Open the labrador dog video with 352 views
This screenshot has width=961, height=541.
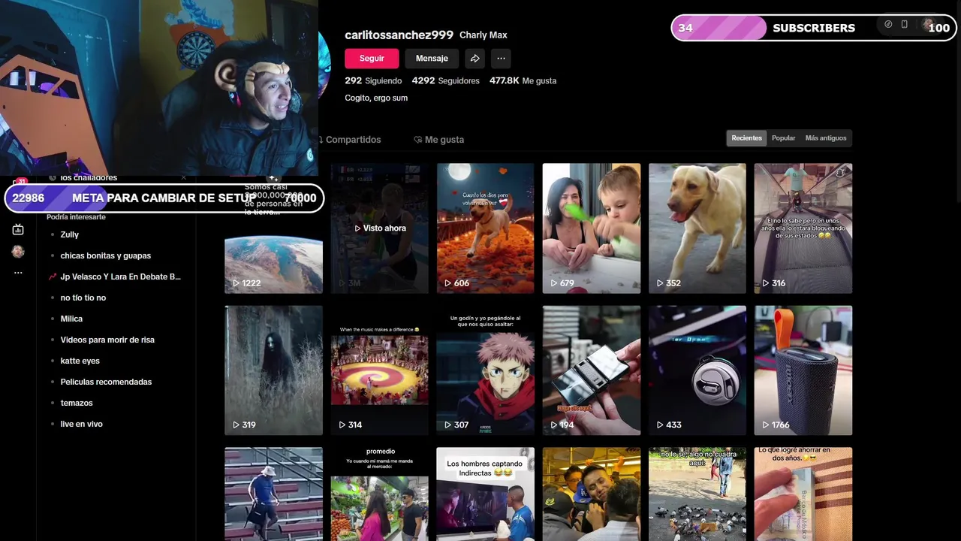point(697,228)
